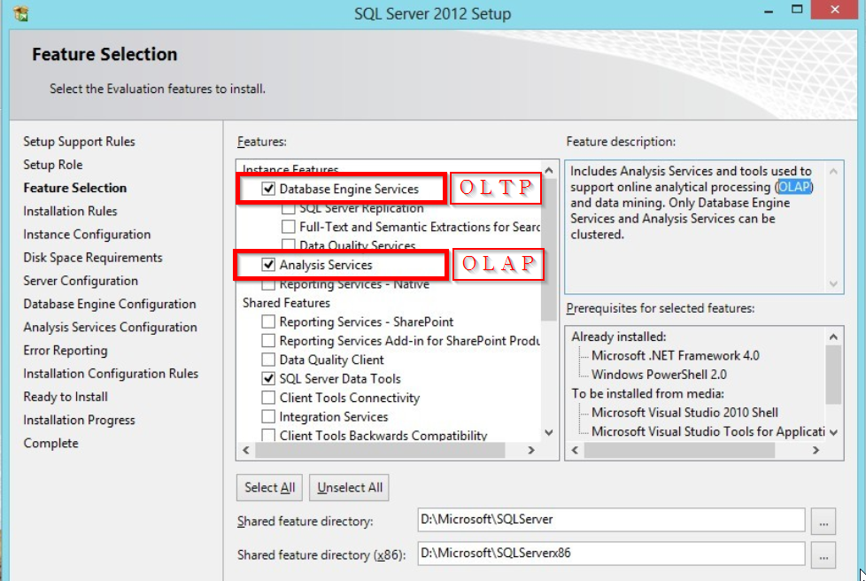Click prerequisites vertical scrollbar thumb
866x581 pixels.
[833, 375]
